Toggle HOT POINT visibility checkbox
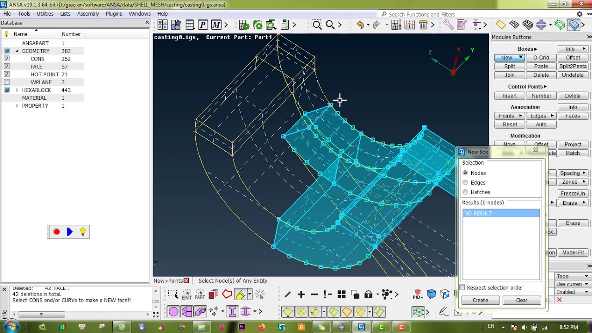 6,74
